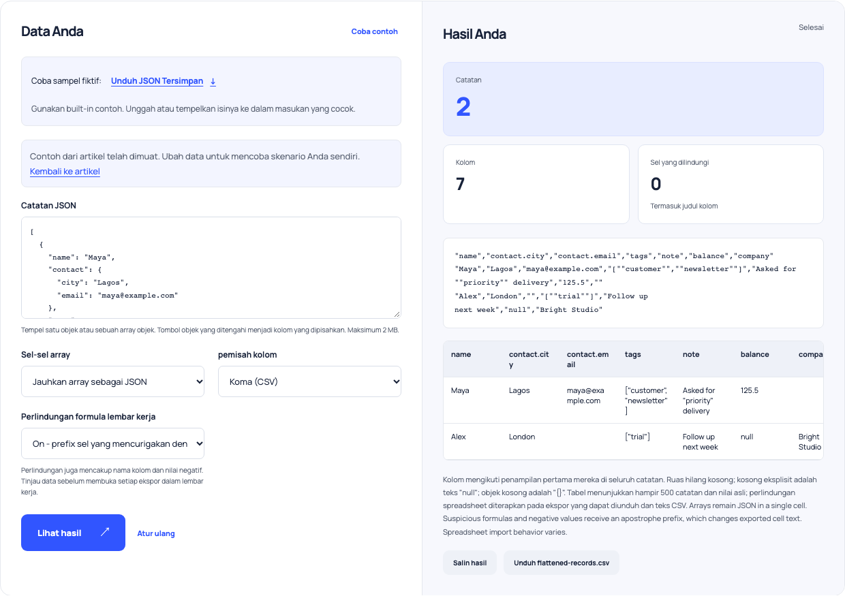The width and height of the screenshot is (845, 596).
Task: Click the contact.email column header
Action: point(588,359)
